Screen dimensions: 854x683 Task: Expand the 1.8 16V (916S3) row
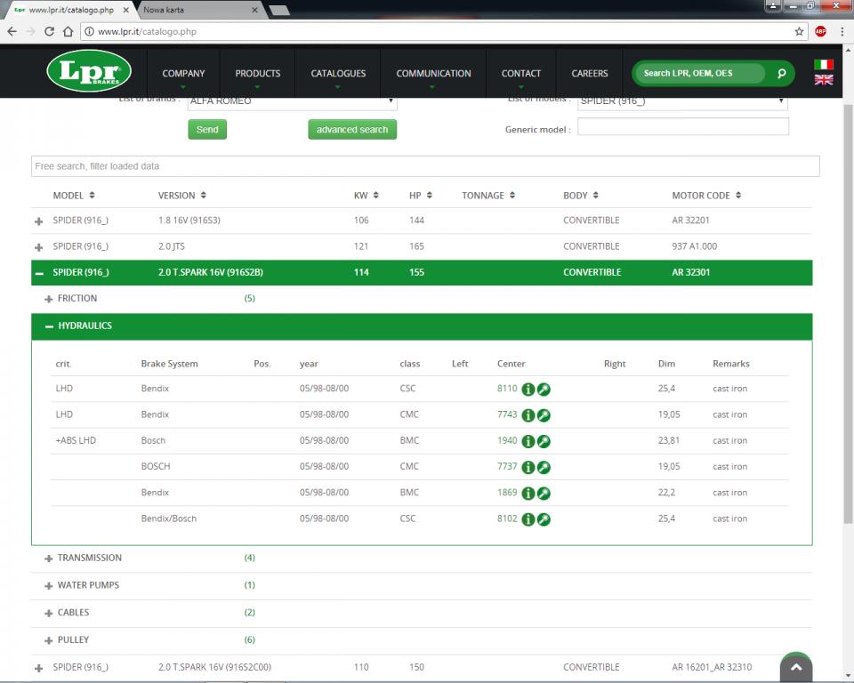38,221
